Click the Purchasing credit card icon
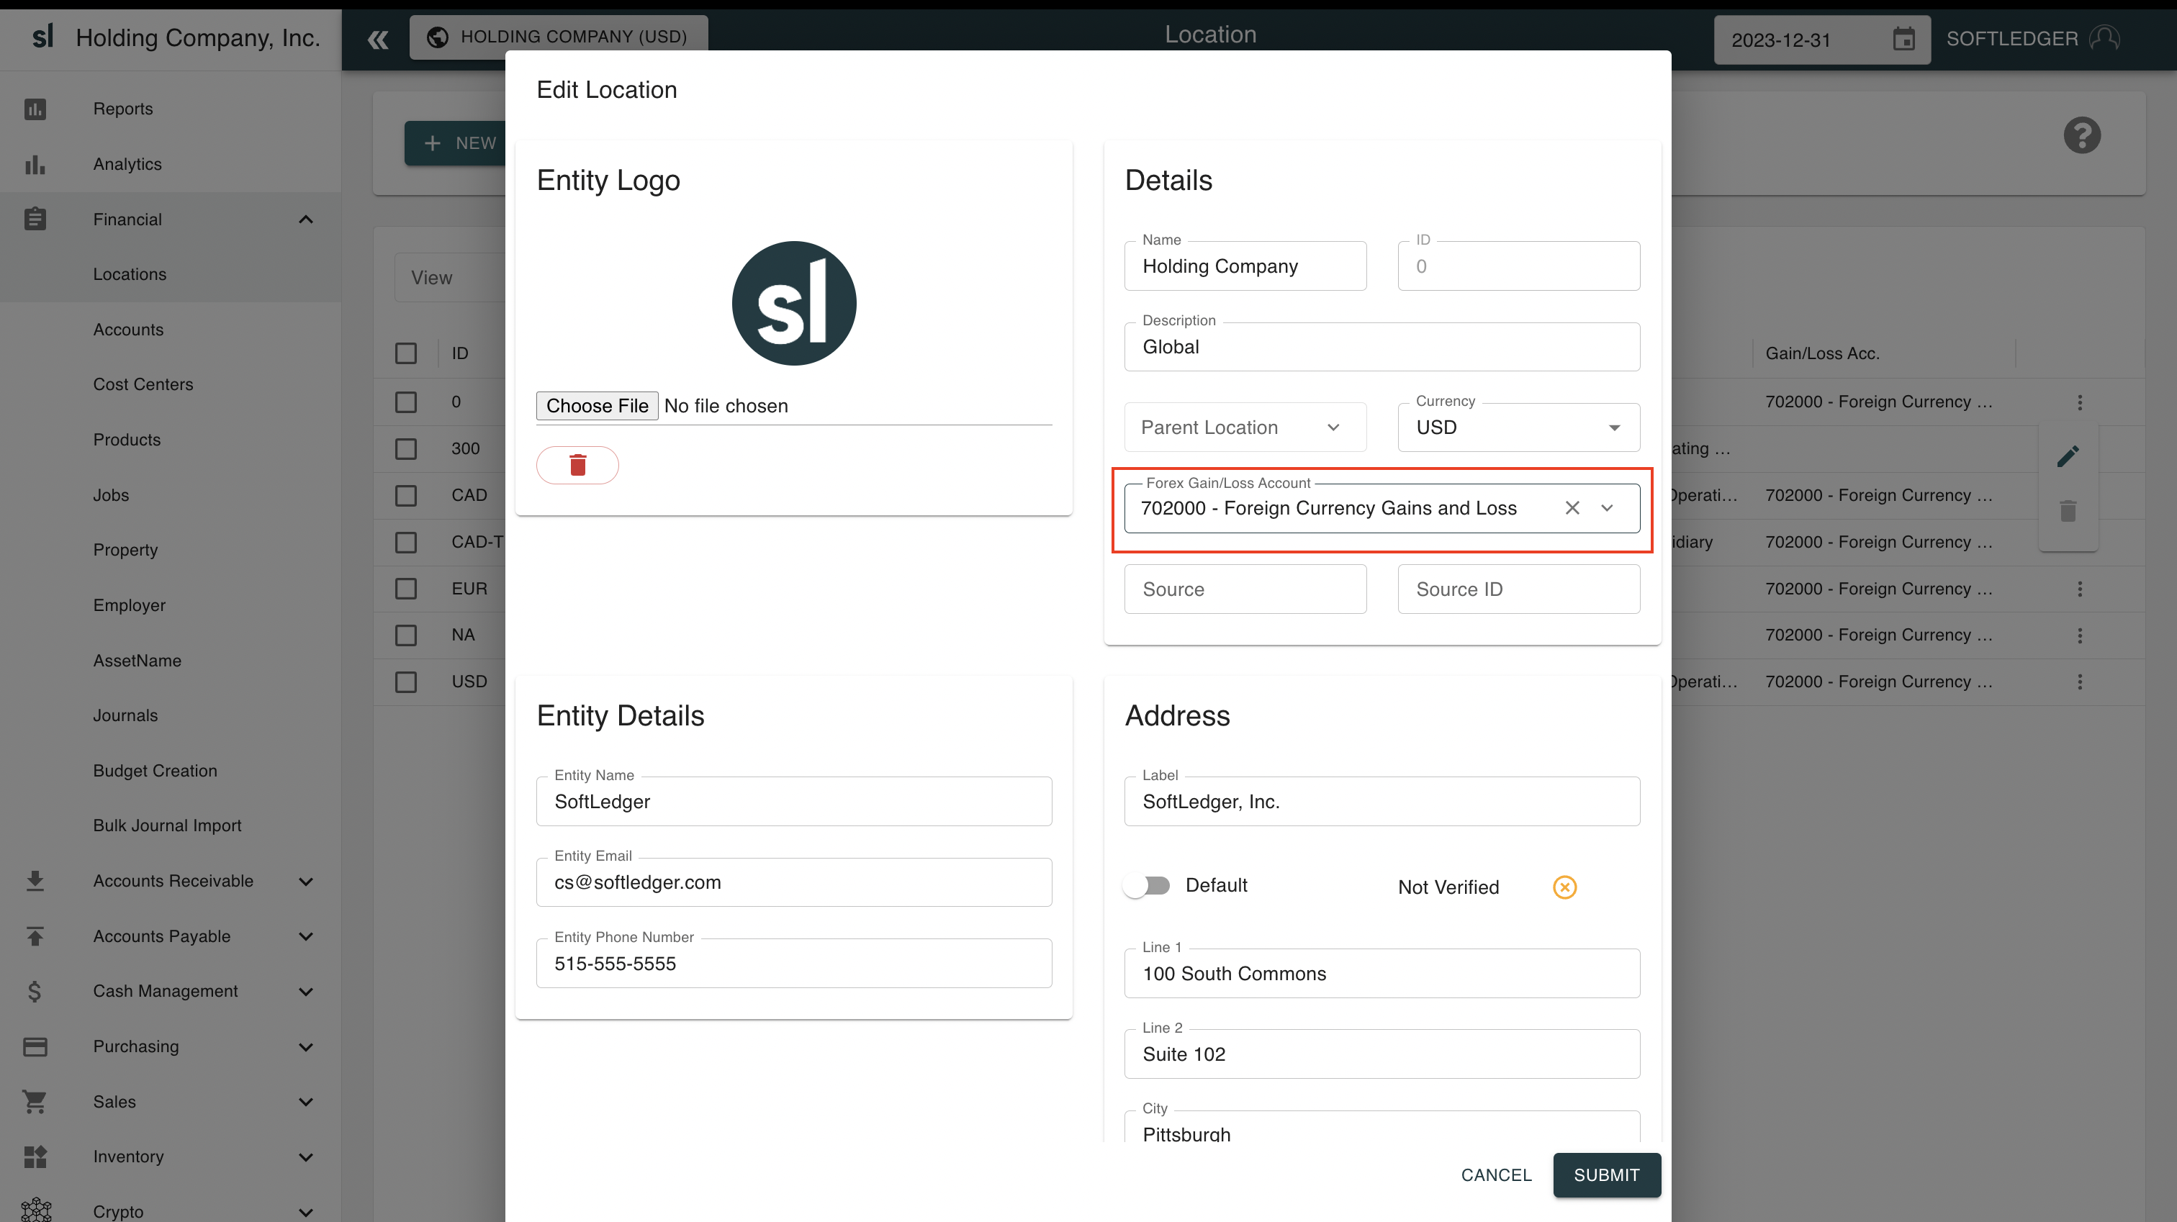This screenshot has width=2177, height=1222. pos(35,1046)
